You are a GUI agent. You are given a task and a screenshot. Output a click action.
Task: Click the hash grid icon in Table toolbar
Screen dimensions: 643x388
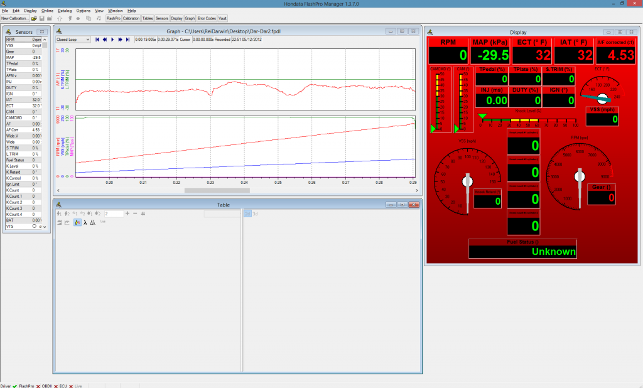(143, 213)
